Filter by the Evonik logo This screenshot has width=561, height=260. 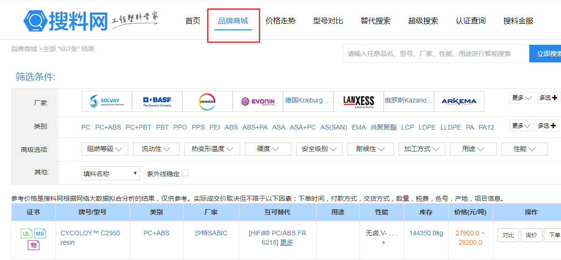pyautogui.click(x=257, y=101)
